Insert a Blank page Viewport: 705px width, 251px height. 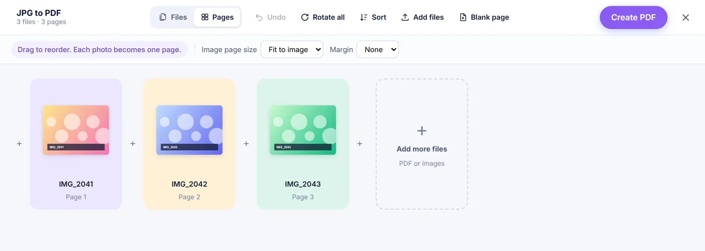[x=484, y=17]
